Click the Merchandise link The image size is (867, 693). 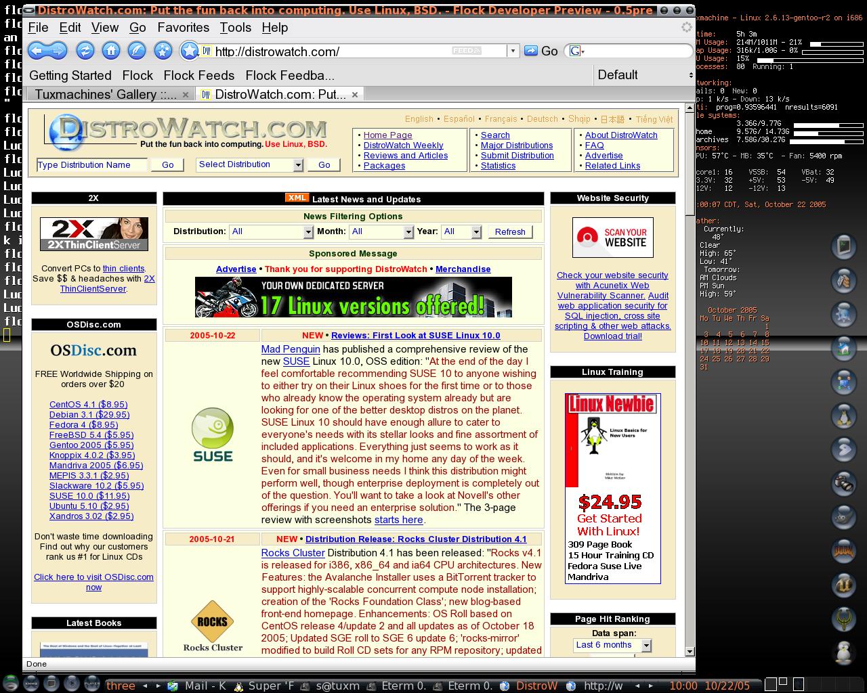[x=463, y=269]
